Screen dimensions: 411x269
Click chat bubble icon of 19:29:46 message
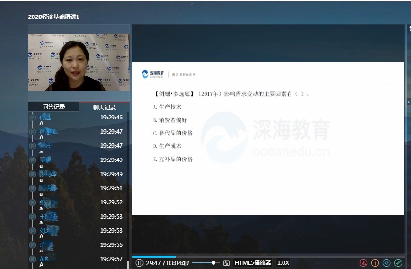(33, 118)
